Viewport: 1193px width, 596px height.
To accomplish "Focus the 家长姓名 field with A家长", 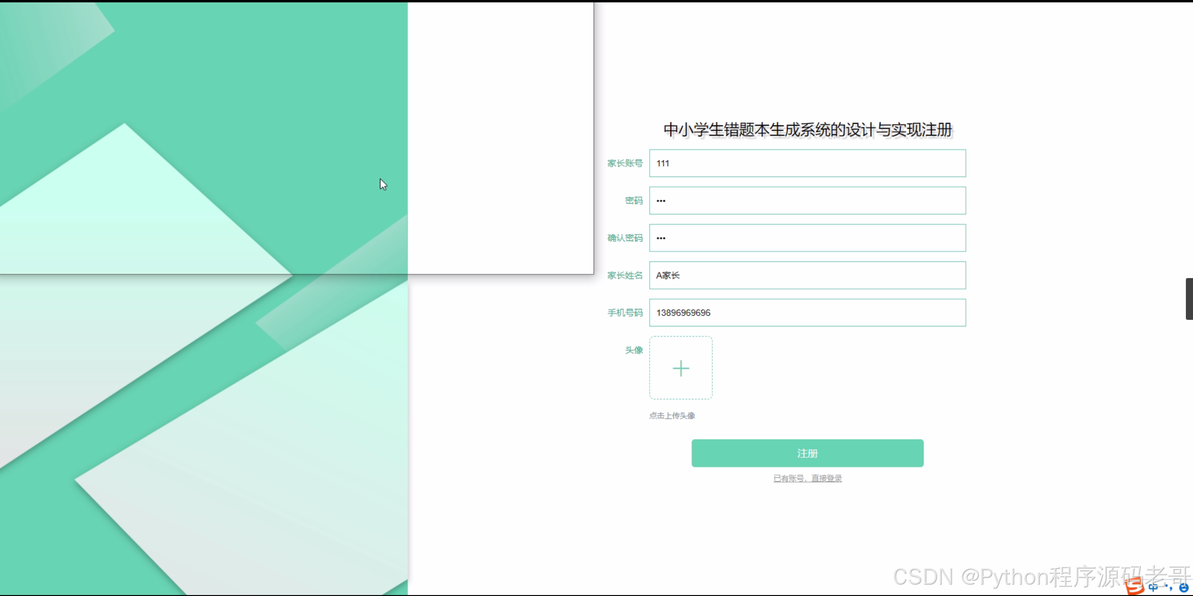I will [x=807, y=275].
